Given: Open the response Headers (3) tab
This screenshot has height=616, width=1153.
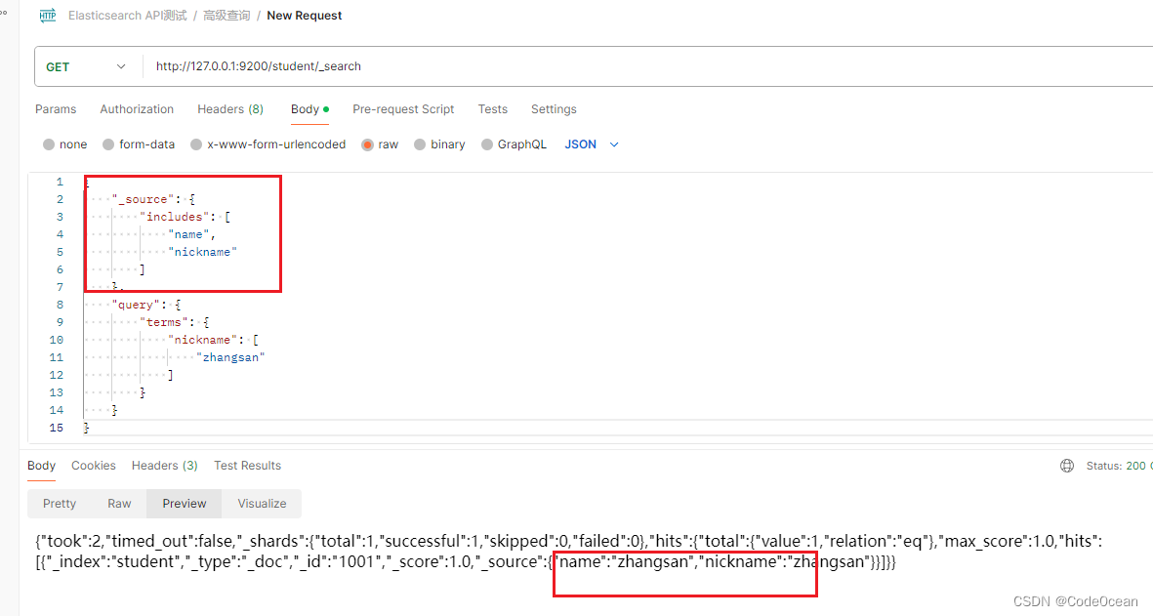Looking at the screenshot, I should point(165,466).
